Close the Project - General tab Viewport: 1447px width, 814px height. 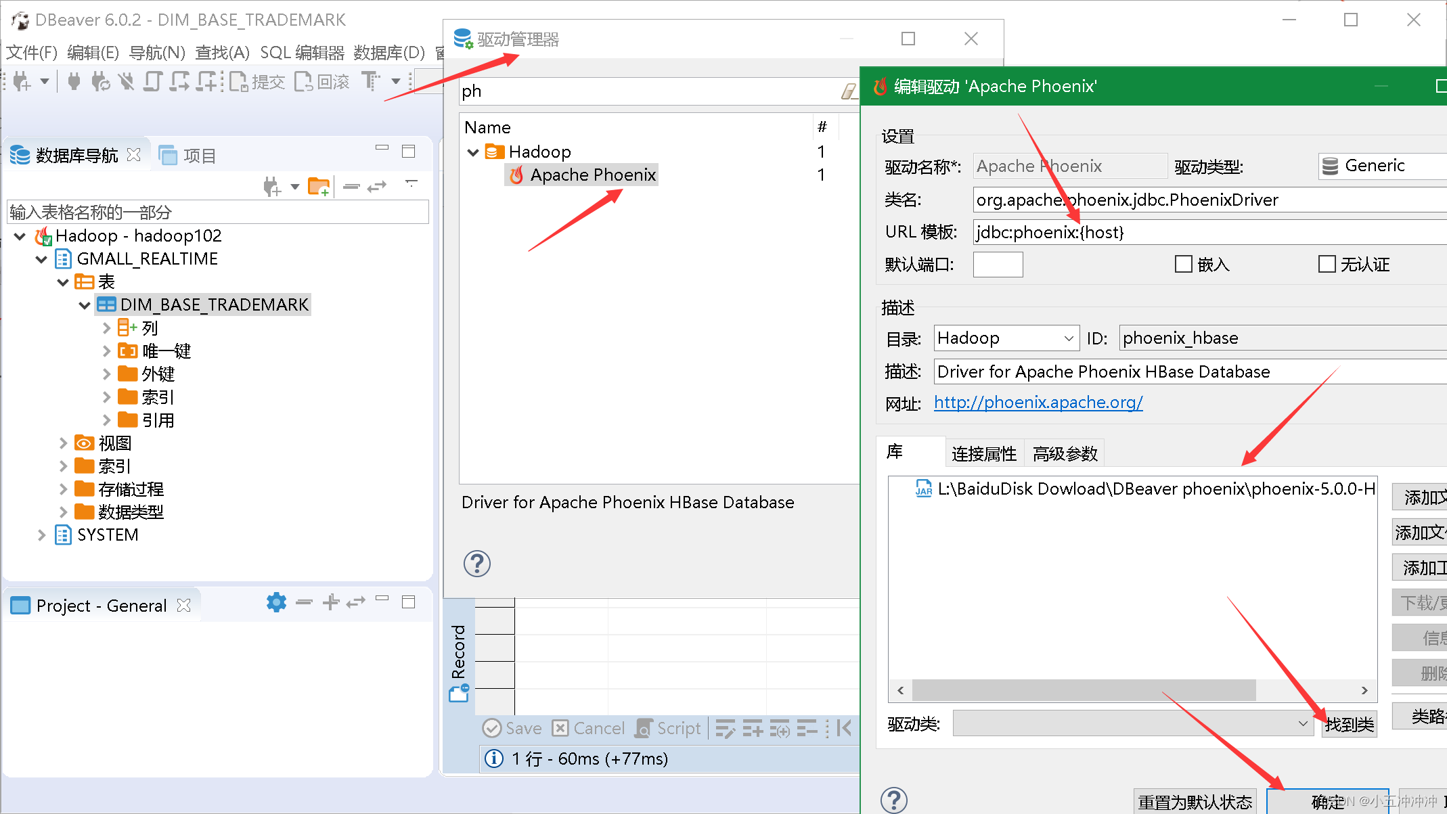(x=183, y=605)
